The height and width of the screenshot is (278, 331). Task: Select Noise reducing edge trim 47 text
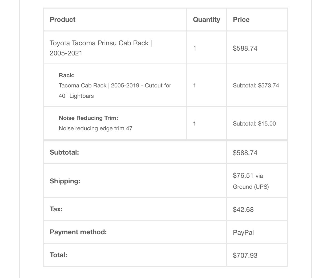95,128
